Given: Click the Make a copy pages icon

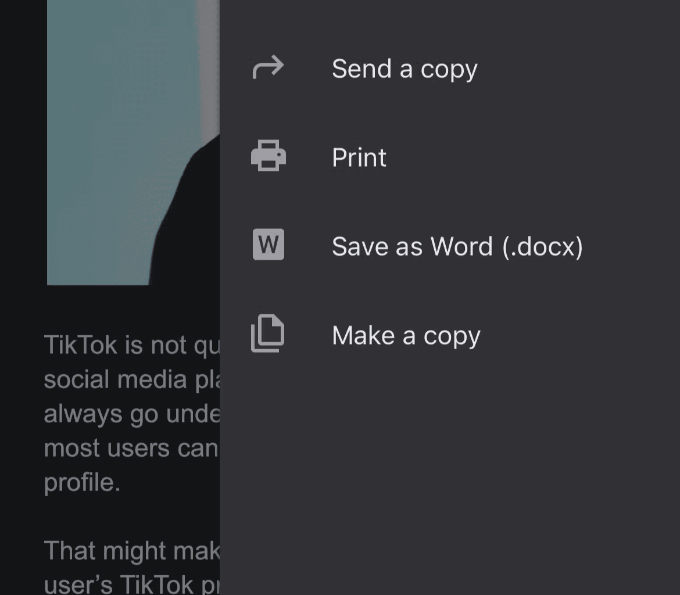Looking at the screenshot, I should (268, 334).
